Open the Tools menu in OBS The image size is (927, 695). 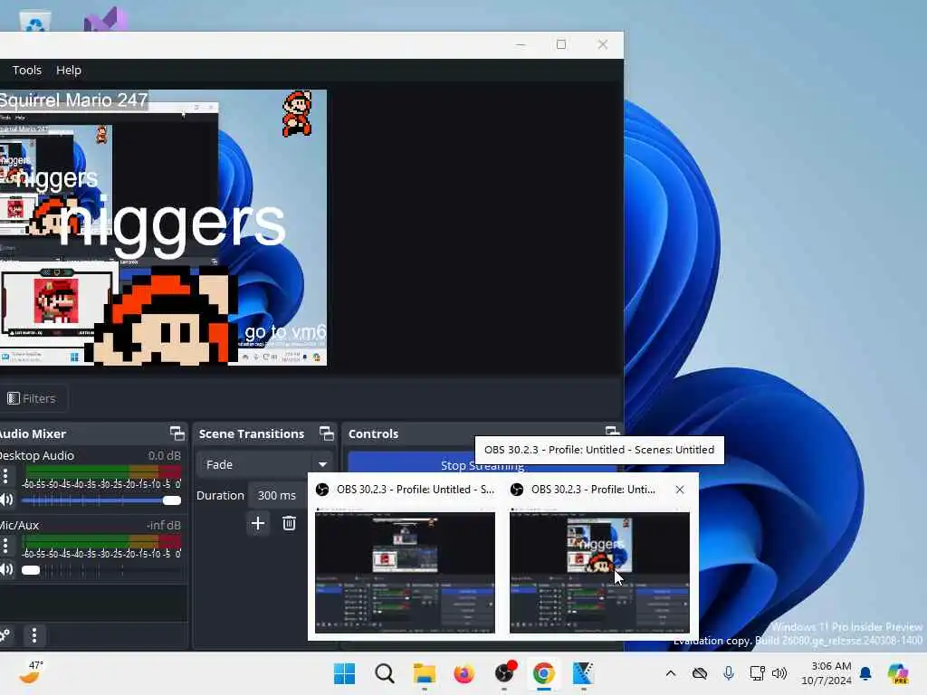tap(27, 70)
